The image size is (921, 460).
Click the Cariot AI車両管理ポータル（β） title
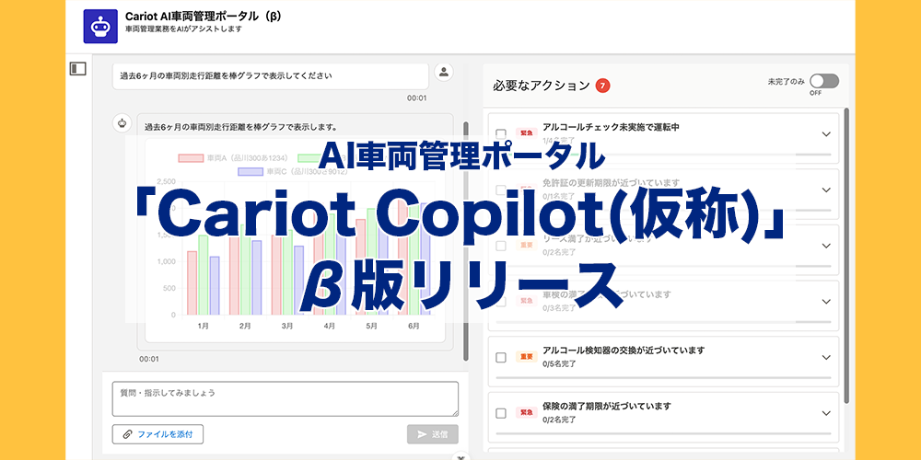[x=204, y=17]
